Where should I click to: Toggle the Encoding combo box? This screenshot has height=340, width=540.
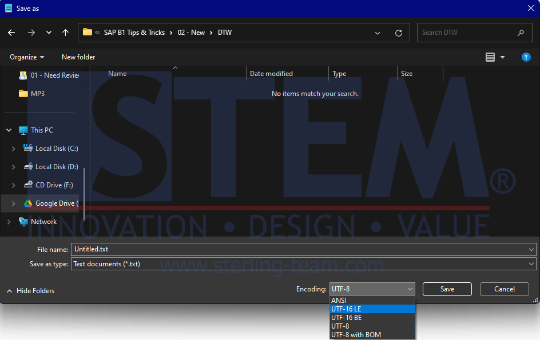(x=372, y=289)
